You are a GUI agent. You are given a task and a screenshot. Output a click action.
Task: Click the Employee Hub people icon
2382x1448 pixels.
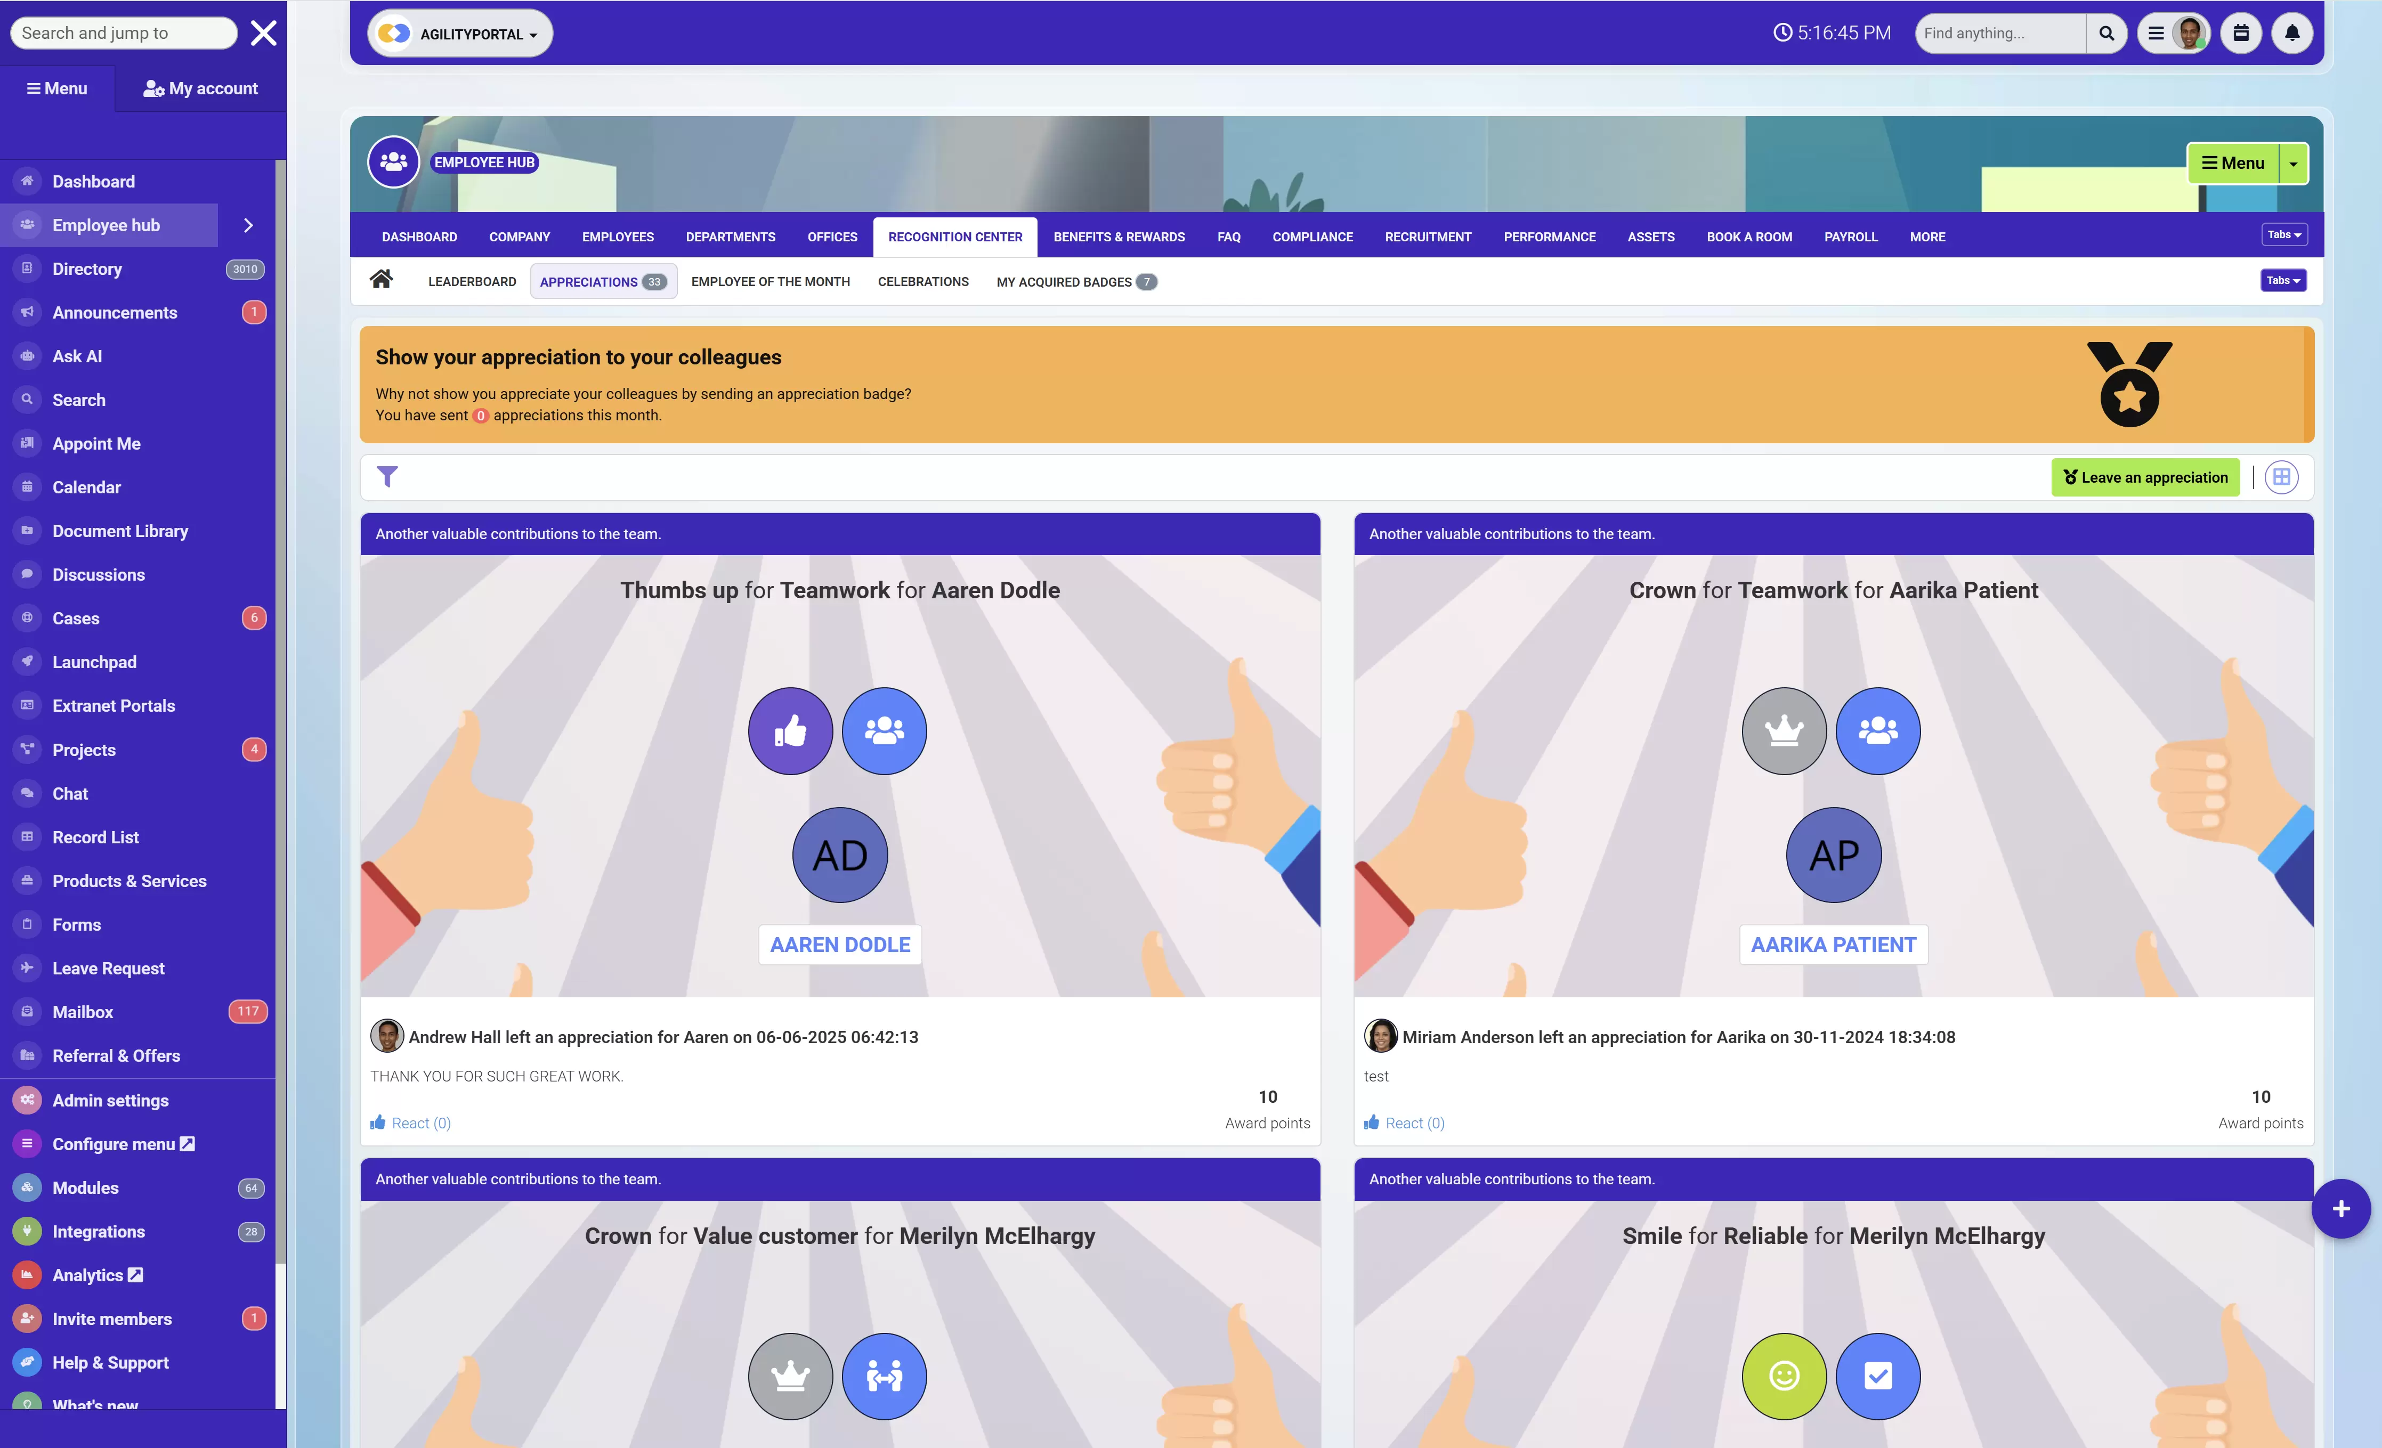[x=393, y=161]
